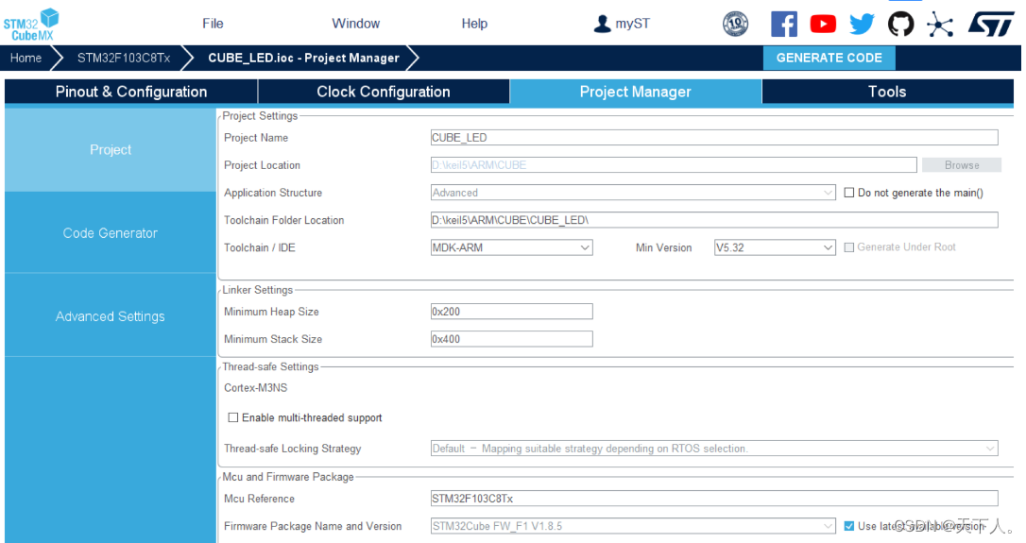Click GENERATE CODE button
The width and height of the screenshot is (1026, 543).
tap(829, 58)
